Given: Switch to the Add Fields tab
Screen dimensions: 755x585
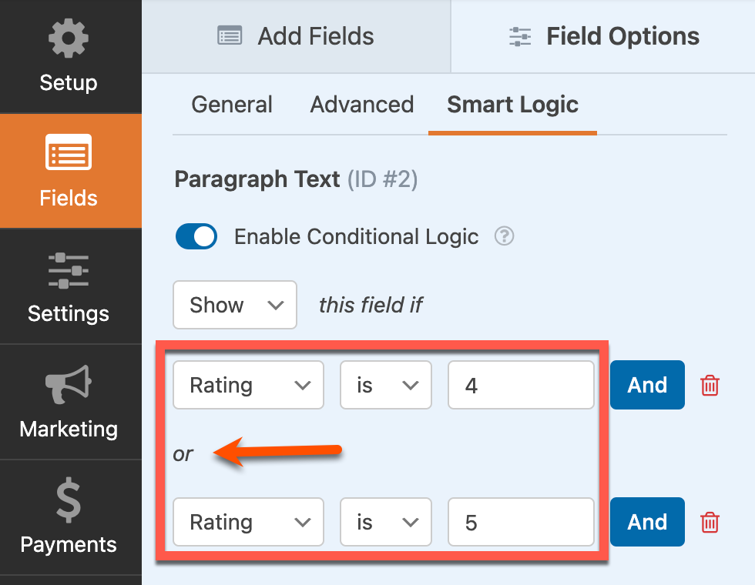Looking at the screenshot, I should coord(296,36).
